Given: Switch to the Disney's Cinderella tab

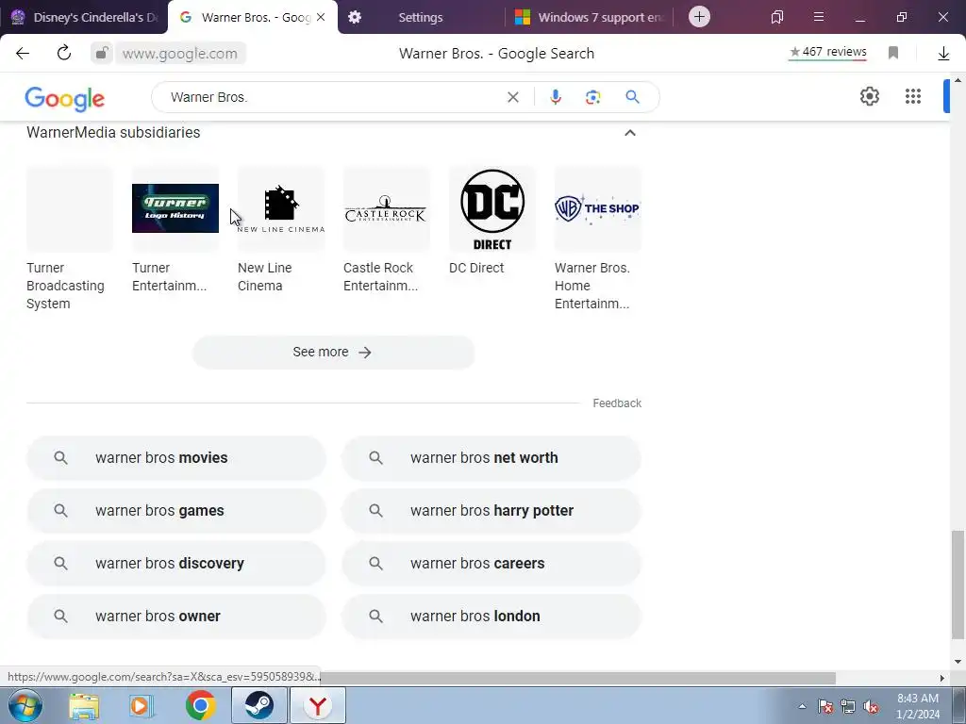Looking at the screenshot, I should pyautogui.click(x=84, y=17).
